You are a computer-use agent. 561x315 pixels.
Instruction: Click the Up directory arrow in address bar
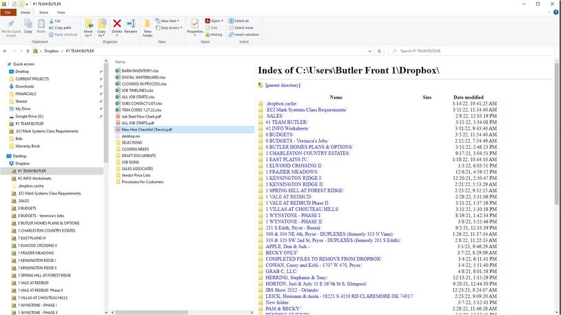[28, 51]
